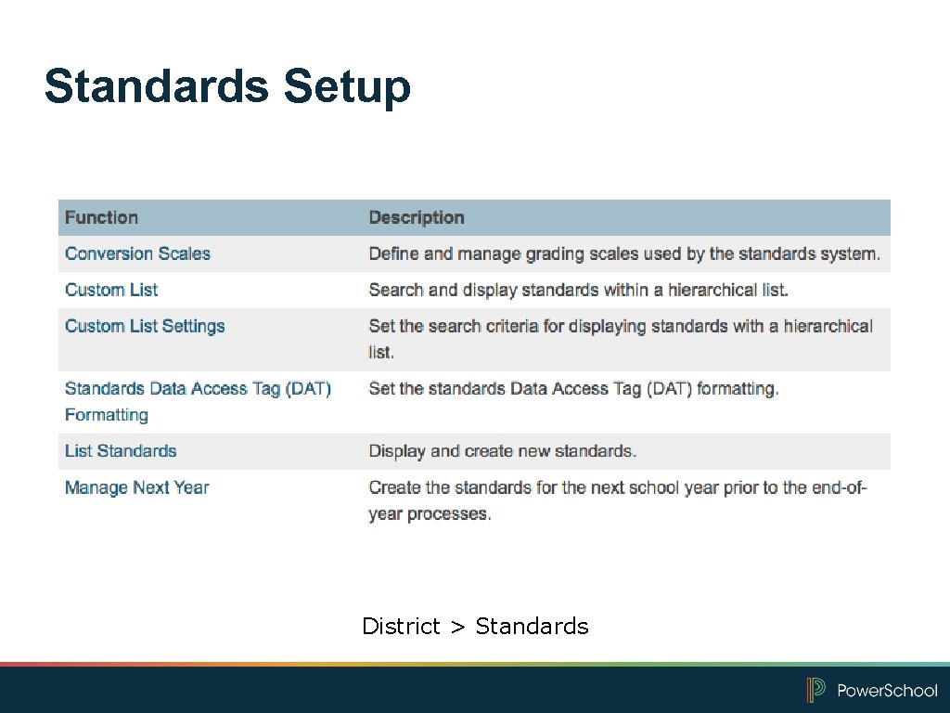950x713 pixels.
Task: Click the Function column header
Action: point(102,217)
